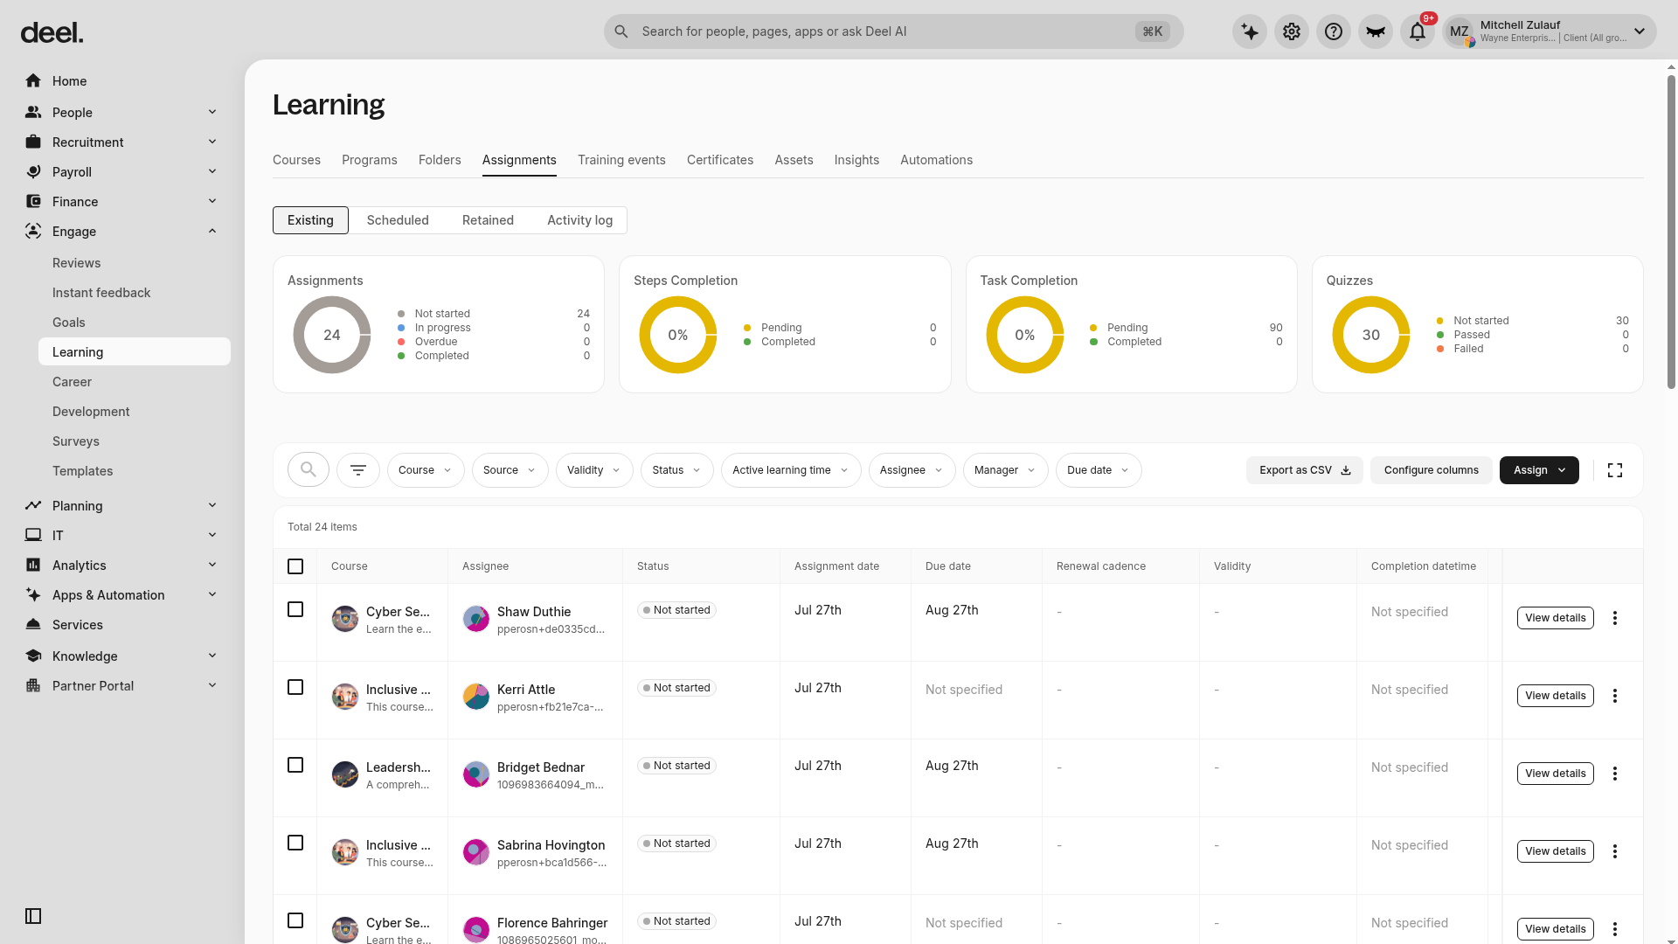Viewport: 1678px width, 944px height.
Task: Switch to the Training events tab
Action: 621,160
